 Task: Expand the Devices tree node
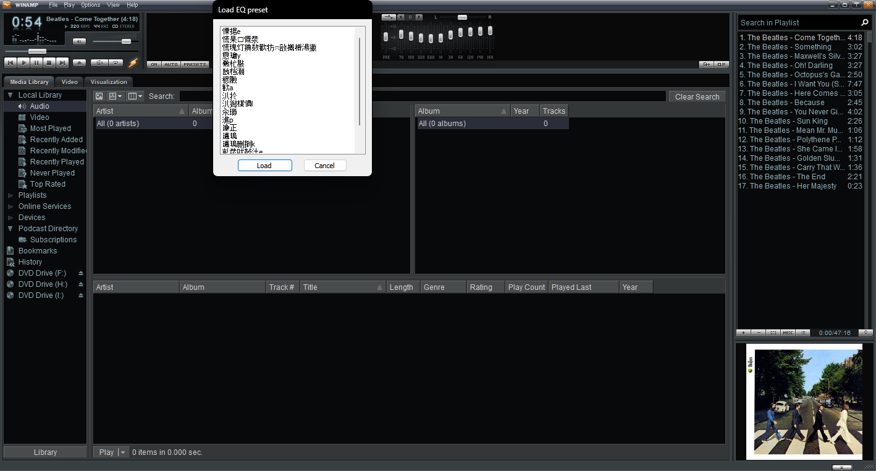coord(11,218)
